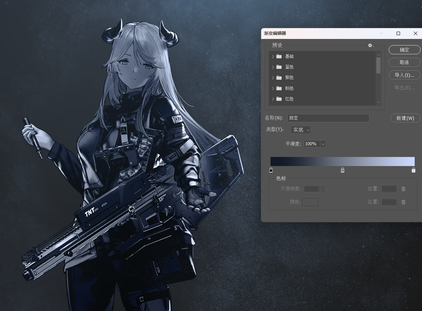The width and height of the screenshot is (422, 311).
Task: Click the 导入(I)... button
Action: tap(404, 75)
